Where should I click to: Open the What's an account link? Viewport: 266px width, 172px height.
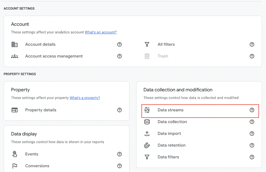point(101,32)
